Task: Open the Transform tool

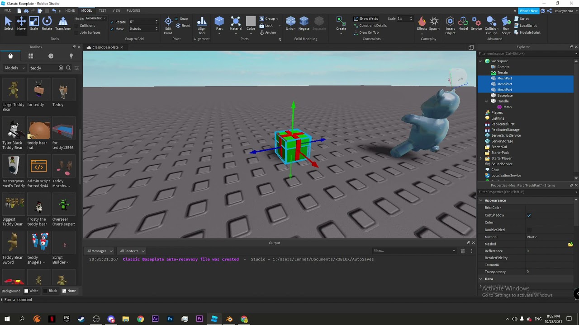Action: (x=63, y=23)
